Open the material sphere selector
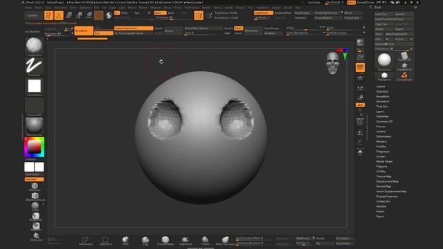Image resolution: width=443 pixels, height=249 pixels. pos(34,127)
